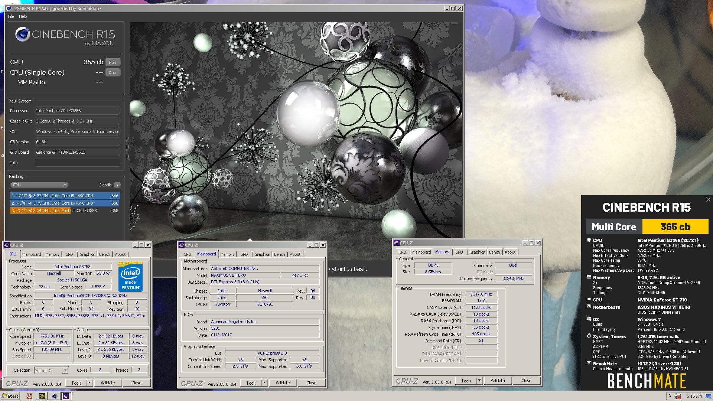The height and width of the screenshot is (401, 713).
Task: Select ranking entry Pentium G3258 365
Action: coord(65,211)
